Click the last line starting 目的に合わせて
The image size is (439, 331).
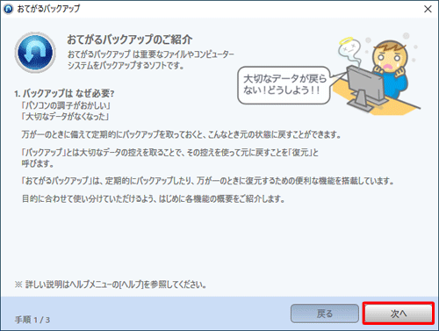154,199
